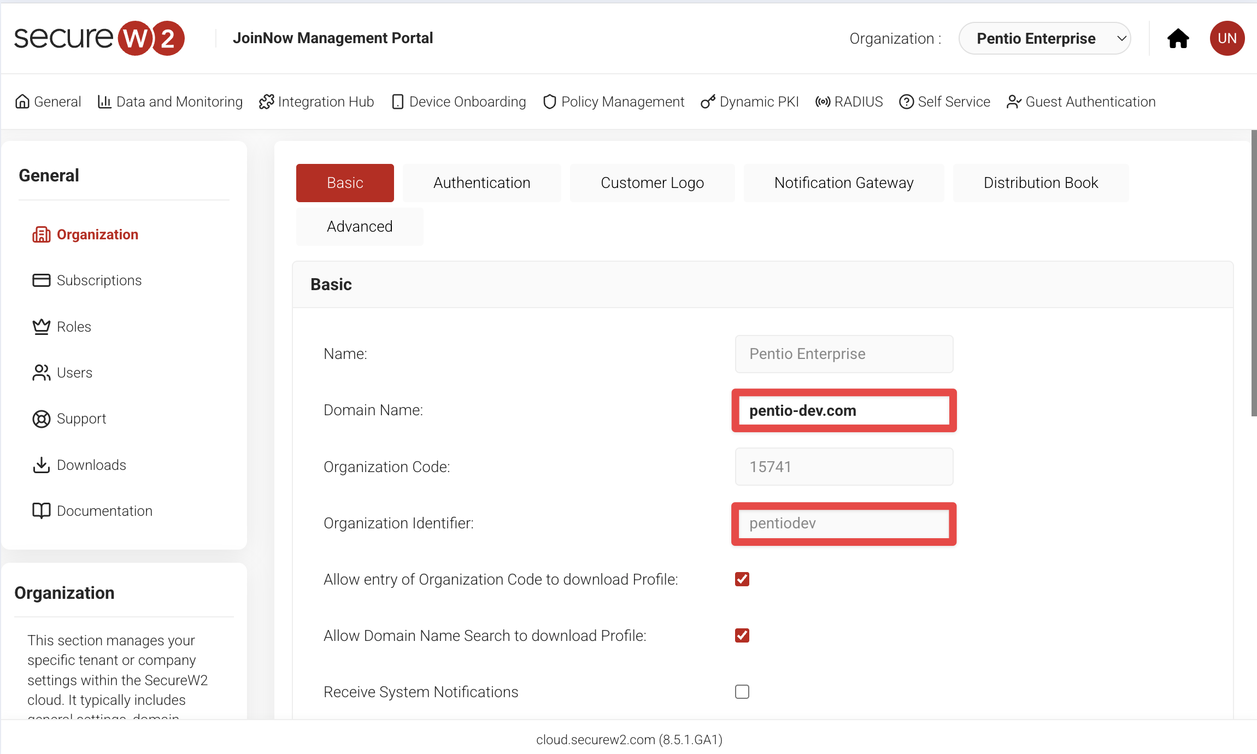
Task: Open Support in the sidebar
Action: (69, 419)
